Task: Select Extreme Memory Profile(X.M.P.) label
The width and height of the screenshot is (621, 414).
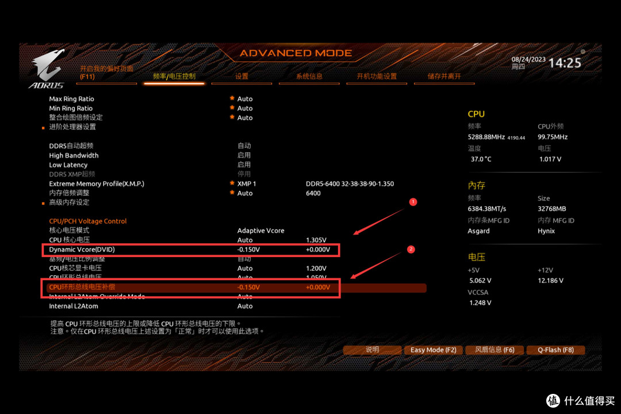Action: click(97, 184)
